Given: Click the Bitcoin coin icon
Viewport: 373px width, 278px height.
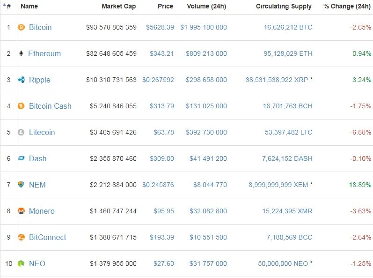Looking at the screenshot, I should [x=21, y=27].
